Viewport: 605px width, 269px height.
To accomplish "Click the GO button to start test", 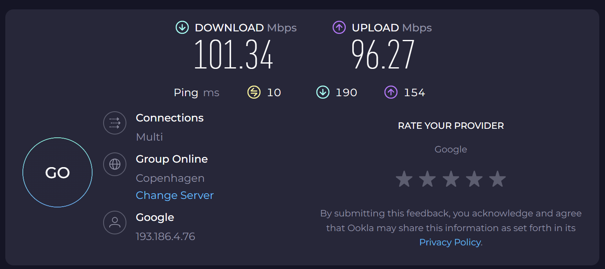I will point(57,172).
